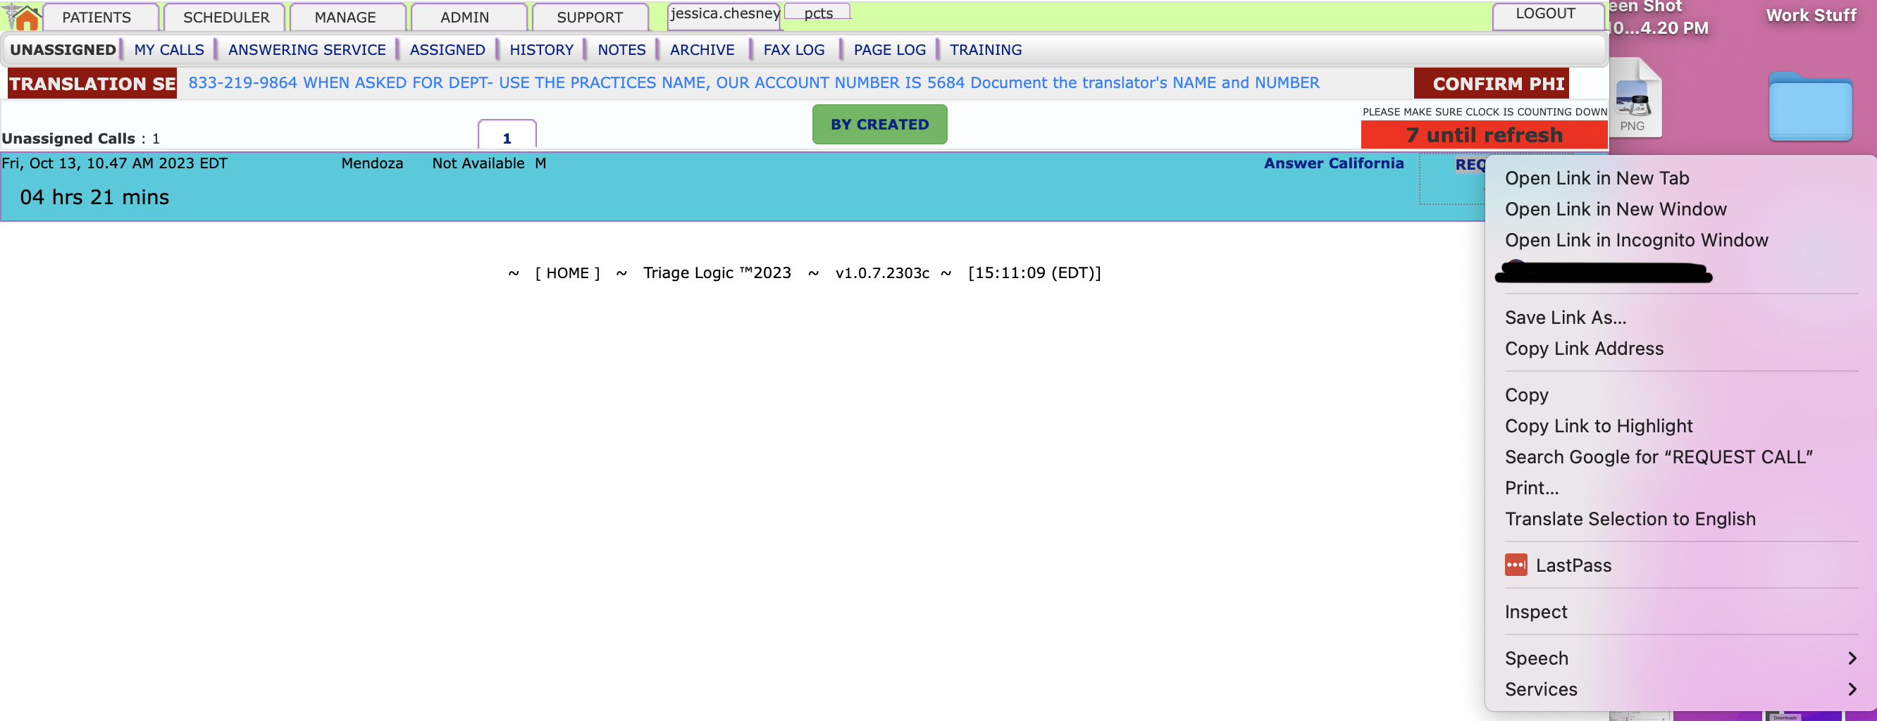Screen dimensions: 1877x721
Task: Select Copy Link Address from the menu
Action: pyautogui.click(x=1584, y=348)
